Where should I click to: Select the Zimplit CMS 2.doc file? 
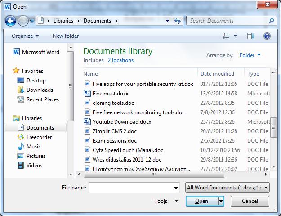click(115, 131)
